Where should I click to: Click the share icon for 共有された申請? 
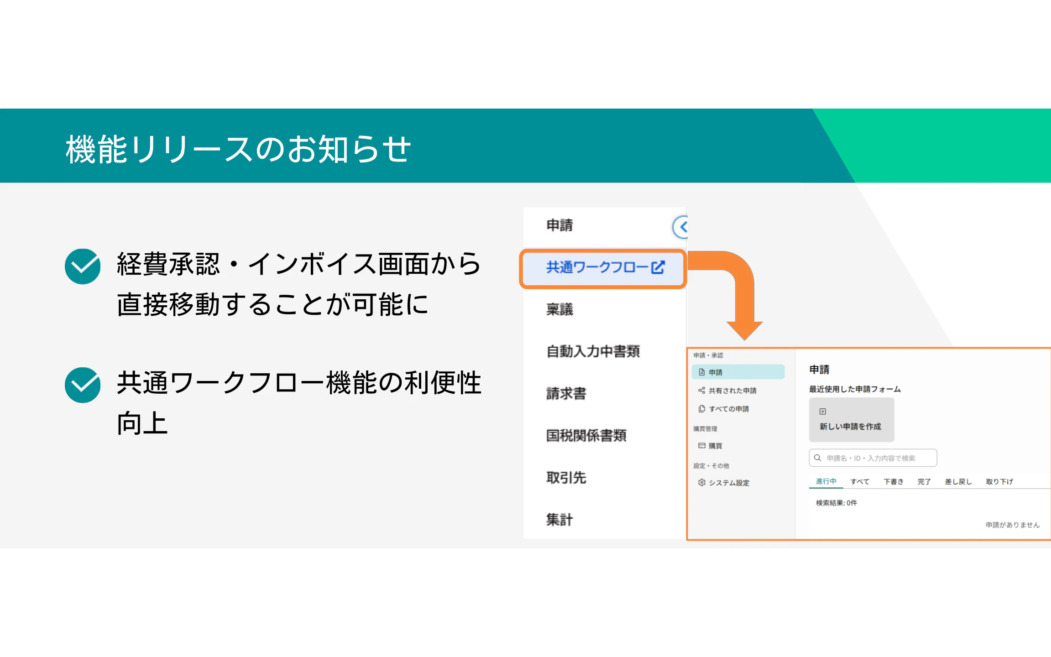[x=702, y=391]
